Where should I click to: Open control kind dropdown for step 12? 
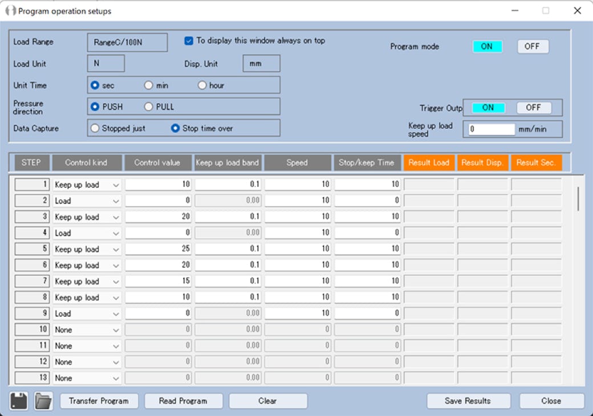[87, 362]
